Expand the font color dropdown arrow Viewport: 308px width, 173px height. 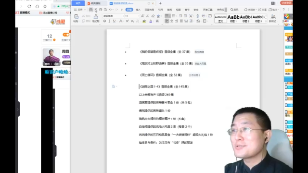(154, 21)
